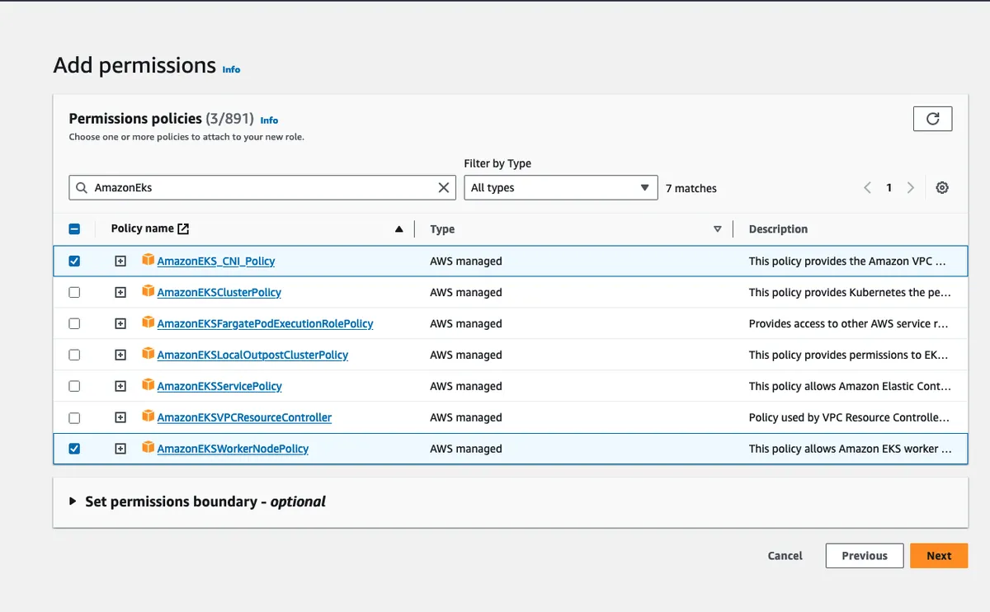The image size is (990, 612).
Task: Open Info link next to Add permissions
Action: (x=231, y=69)
